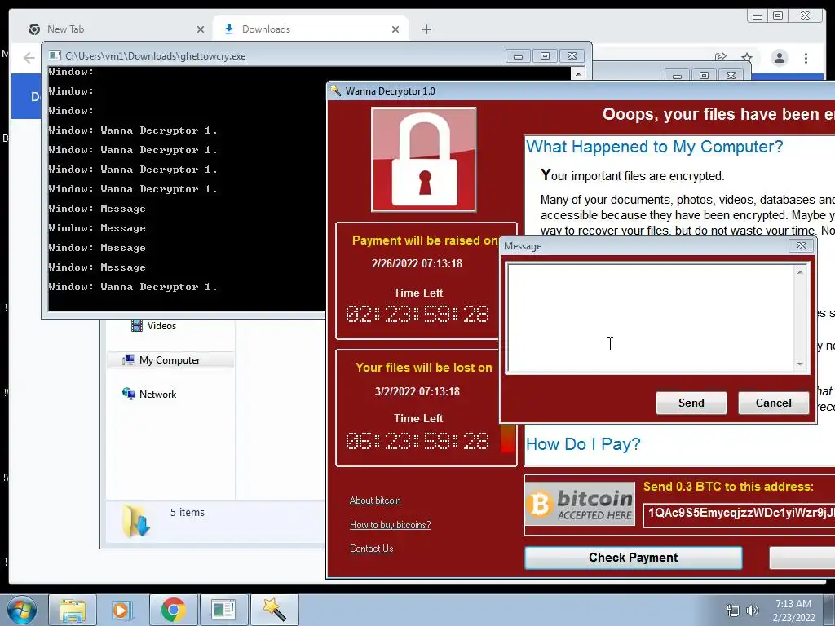Open the Chrome profile avatar
This screenshot has width=835, height=626.
pyautogui.click(x=780, y=58)
